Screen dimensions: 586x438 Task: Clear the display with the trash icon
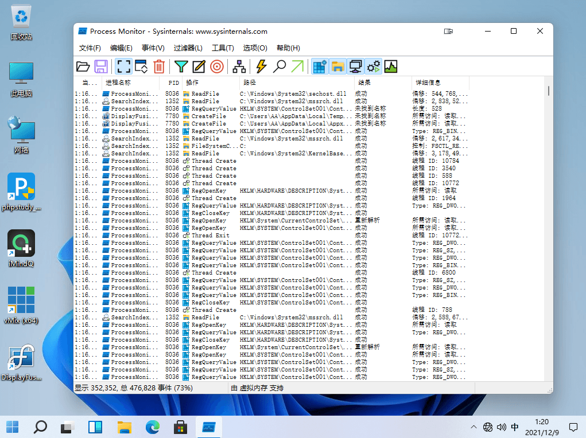[x=159, y=67]
